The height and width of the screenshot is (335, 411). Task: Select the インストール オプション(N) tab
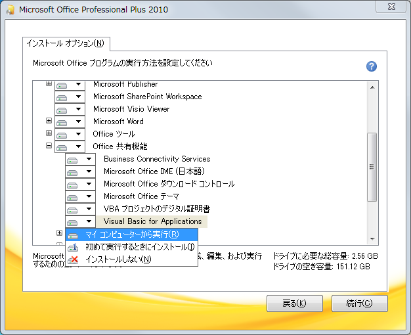66,43
